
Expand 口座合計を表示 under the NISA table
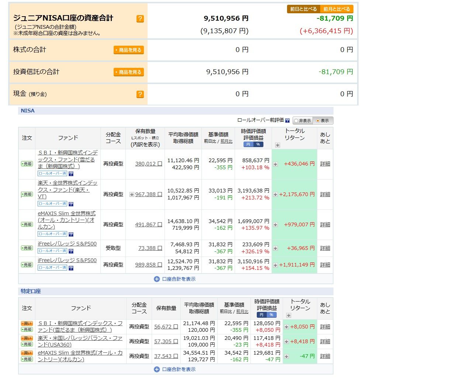[x=175, y=279]
